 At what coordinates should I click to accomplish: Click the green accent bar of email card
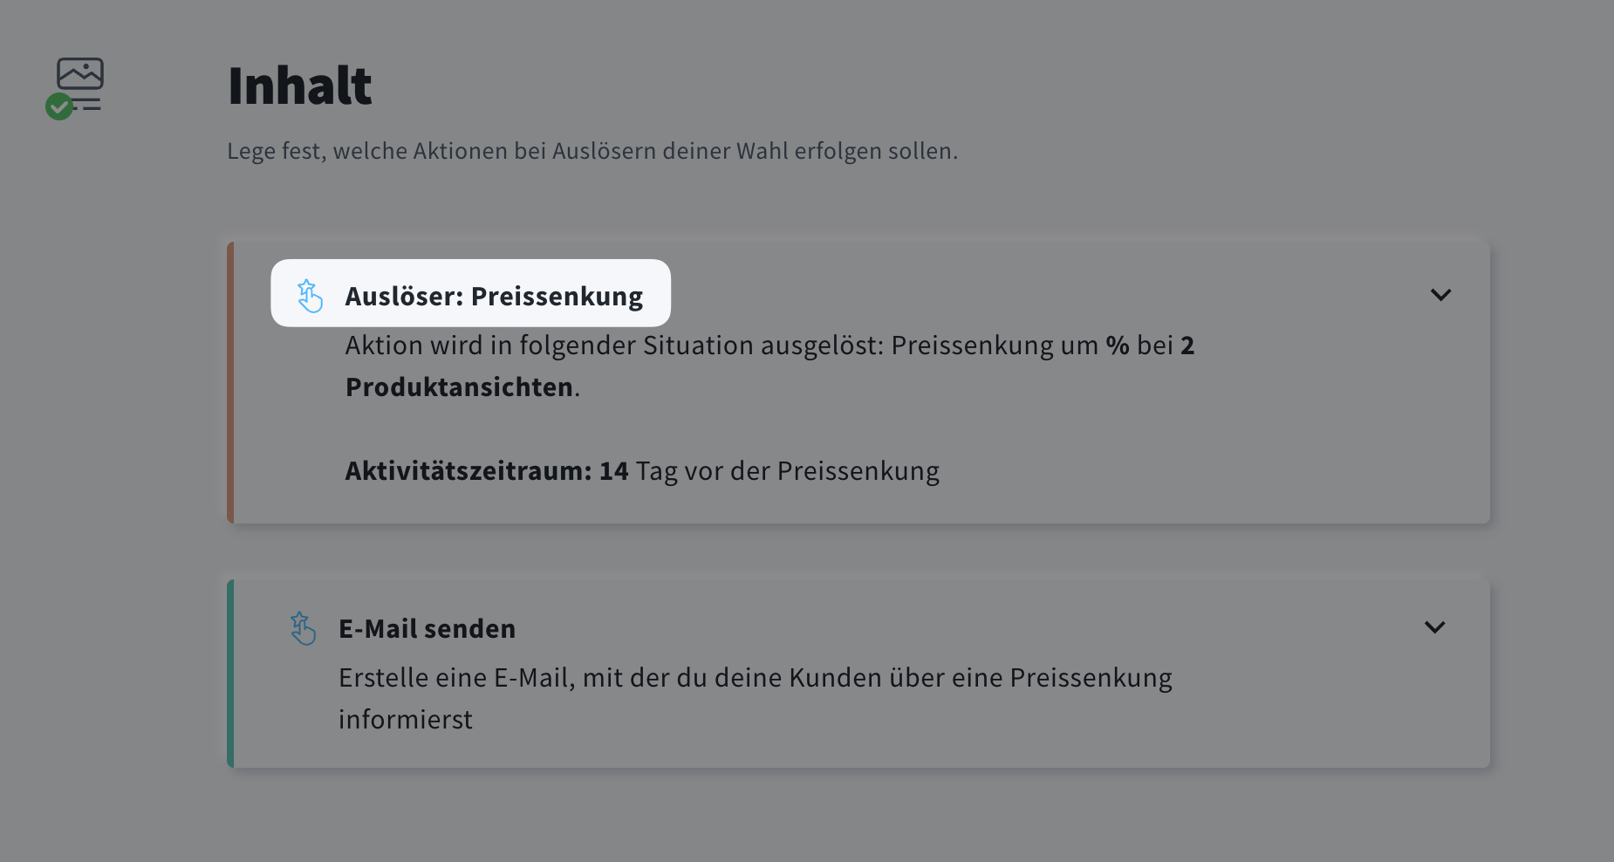click(x=230, y=674)
